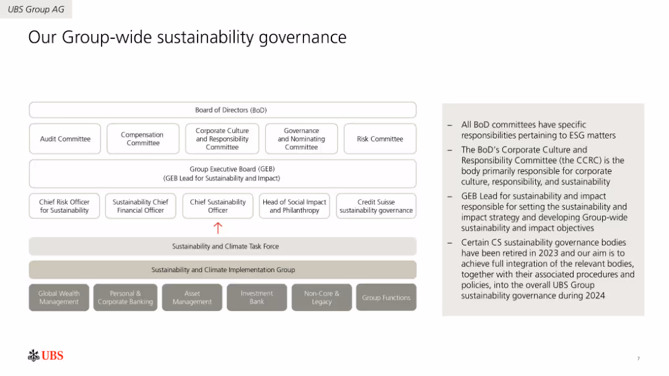Select the Personal & Corporate Banking box
The image size is (669, 376).
pyautogui.click(x=125, y=297)
